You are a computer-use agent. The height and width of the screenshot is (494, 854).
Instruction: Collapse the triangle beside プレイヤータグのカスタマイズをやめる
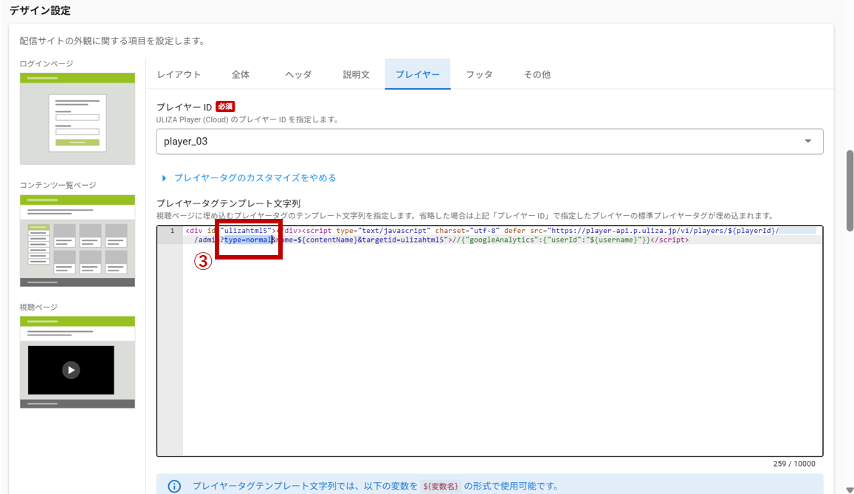click(x=164, y=178)
